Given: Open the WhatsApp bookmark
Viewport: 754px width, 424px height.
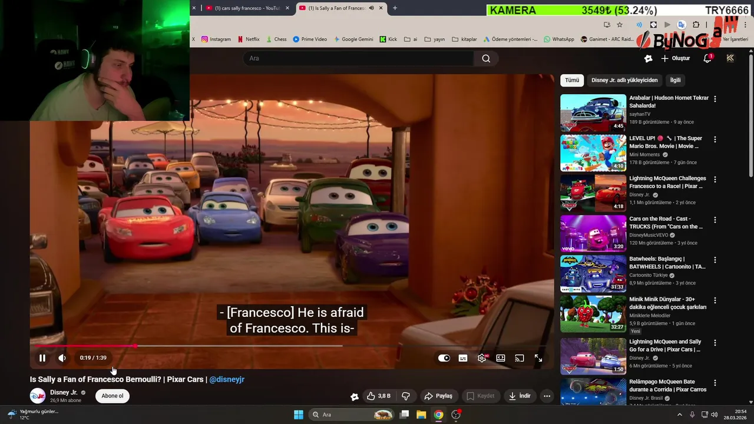Looking at the screenshot, I should (x=558, y=39).
